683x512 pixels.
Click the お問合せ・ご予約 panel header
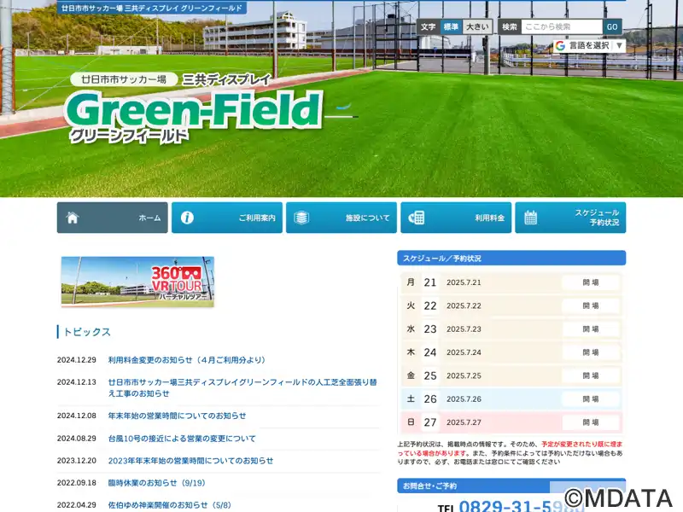pyautogui.click(x=511, y=486)
